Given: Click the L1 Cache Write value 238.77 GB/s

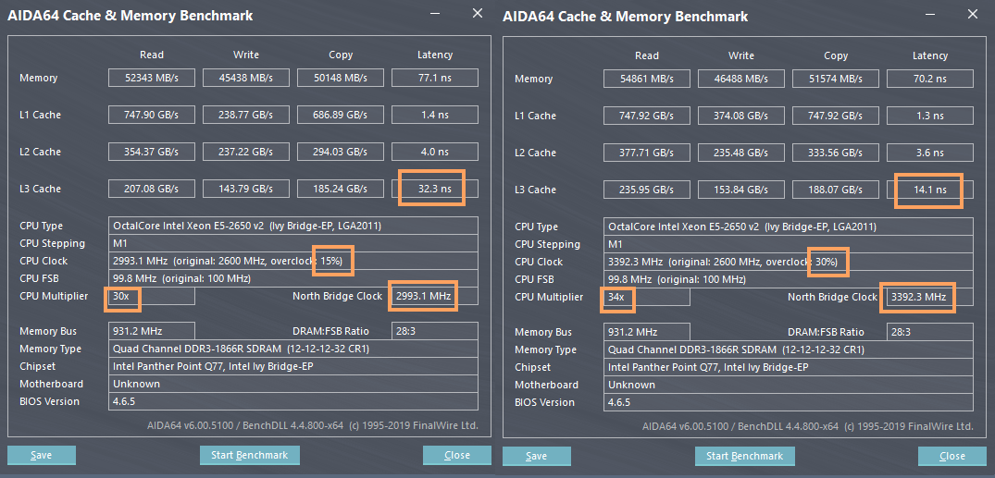Looking at the screenshot, I should (x=246, y=115).
